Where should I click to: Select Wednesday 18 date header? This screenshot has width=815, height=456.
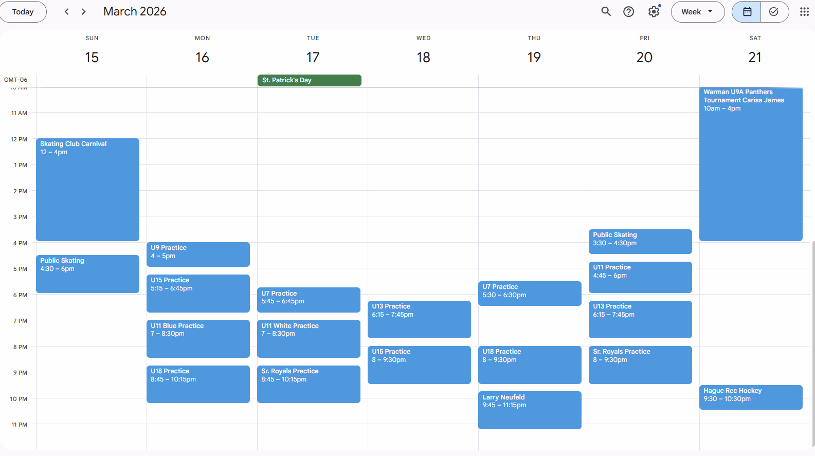(423, 57)
